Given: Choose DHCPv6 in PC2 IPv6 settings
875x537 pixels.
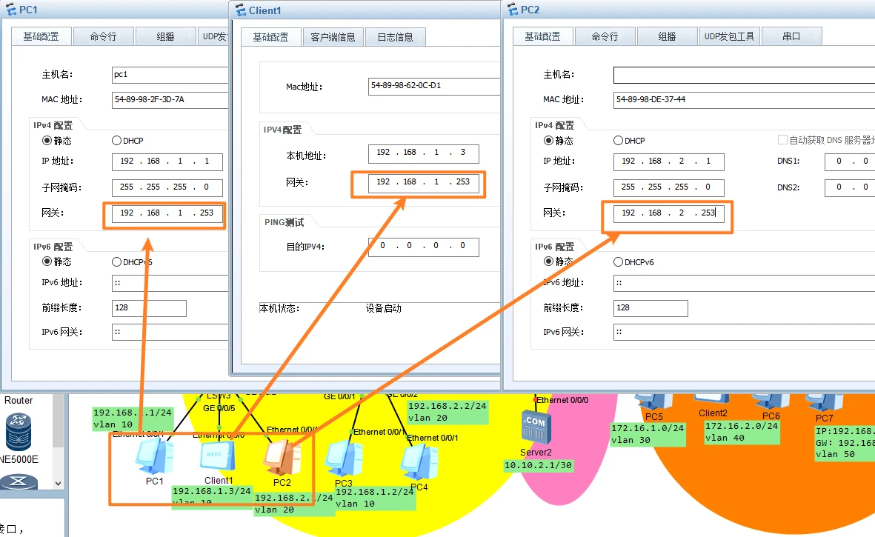Looking at the screenshot, I should pos(619,261).
